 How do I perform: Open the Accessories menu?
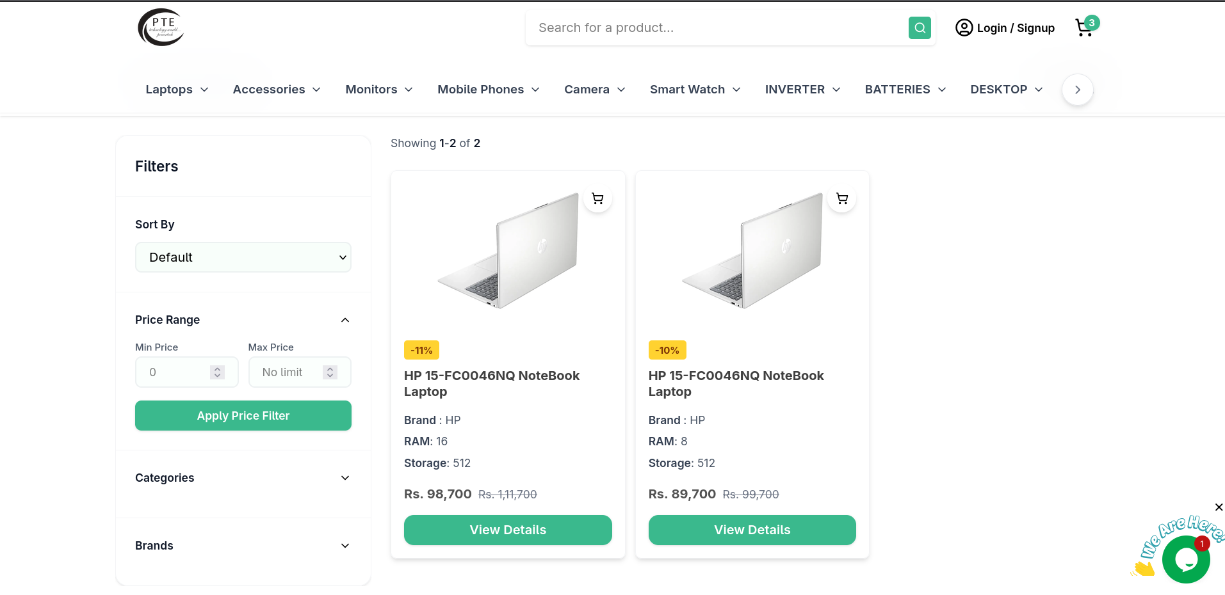tap(277, 90)
